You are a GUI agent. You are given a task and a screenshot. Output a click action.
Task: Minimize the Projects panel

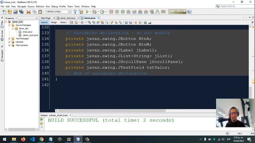(x=36, y=18)
